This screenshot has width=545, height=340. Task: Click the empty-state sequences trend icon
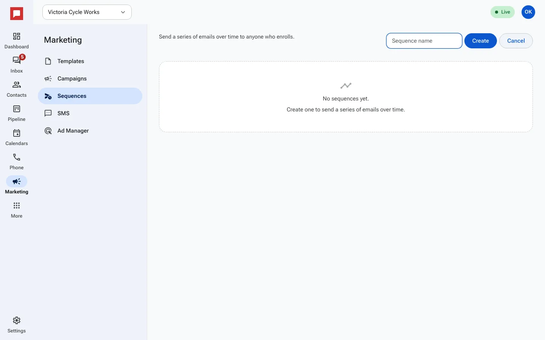tap(346, 86)
